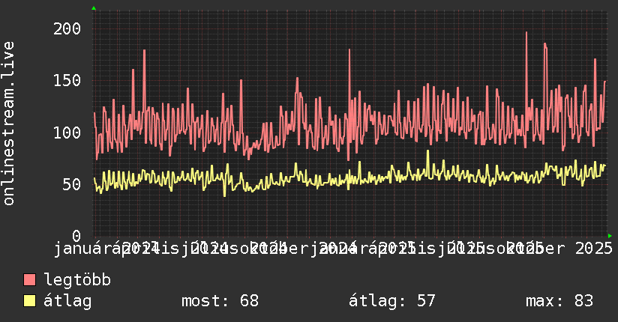The image size is (618, 322).
Task: Click the y-axis label '150'
Action: pyautogui.click(x=67, y=81)
